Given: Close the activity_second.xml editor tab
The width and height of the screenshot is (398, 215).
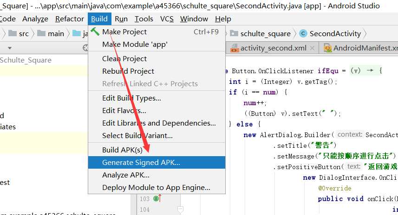Looking at the screenshot, I should coord(313,48).
